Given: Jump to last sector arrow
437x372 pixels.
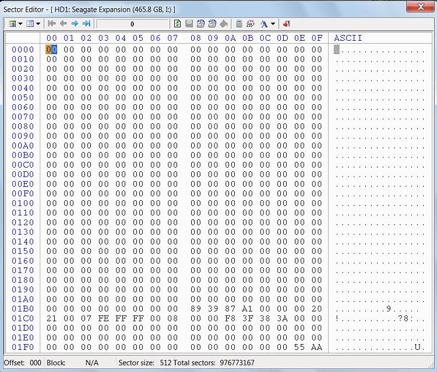Looking at the screenshot, I should (x=86, y=24).
